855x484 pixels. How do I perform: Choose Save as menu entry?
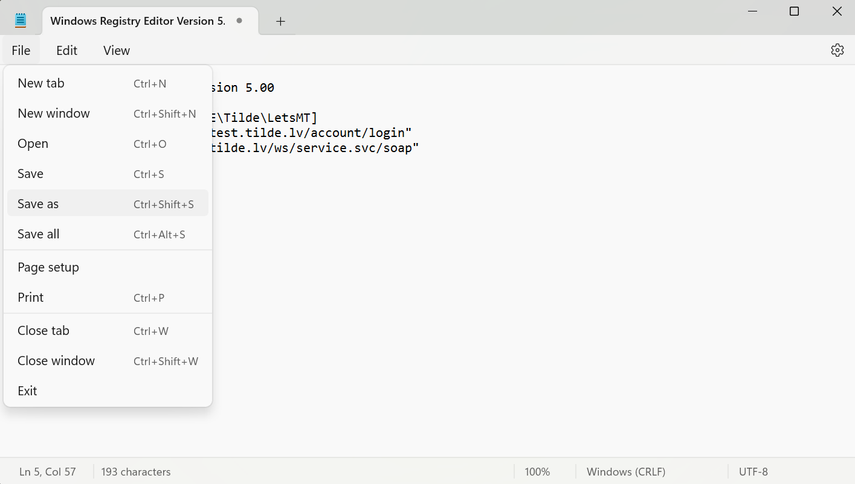[108, 204]
